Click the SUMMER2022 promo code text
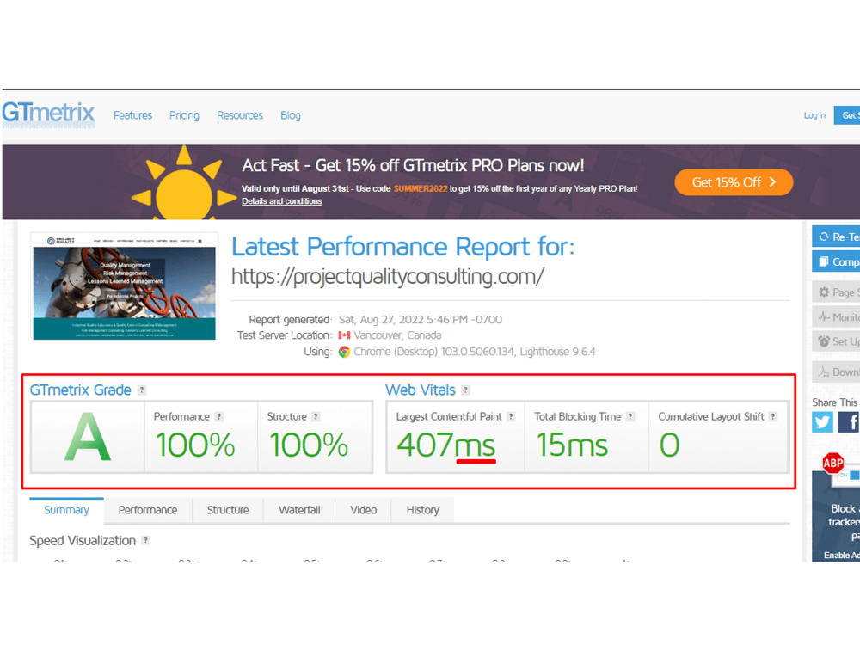This screenshot has height=645, width=860. (x=421, y=188)
